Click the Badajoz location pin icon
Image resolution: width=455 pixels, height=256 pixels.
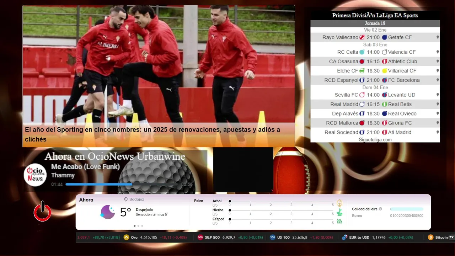tap(126, 199)
